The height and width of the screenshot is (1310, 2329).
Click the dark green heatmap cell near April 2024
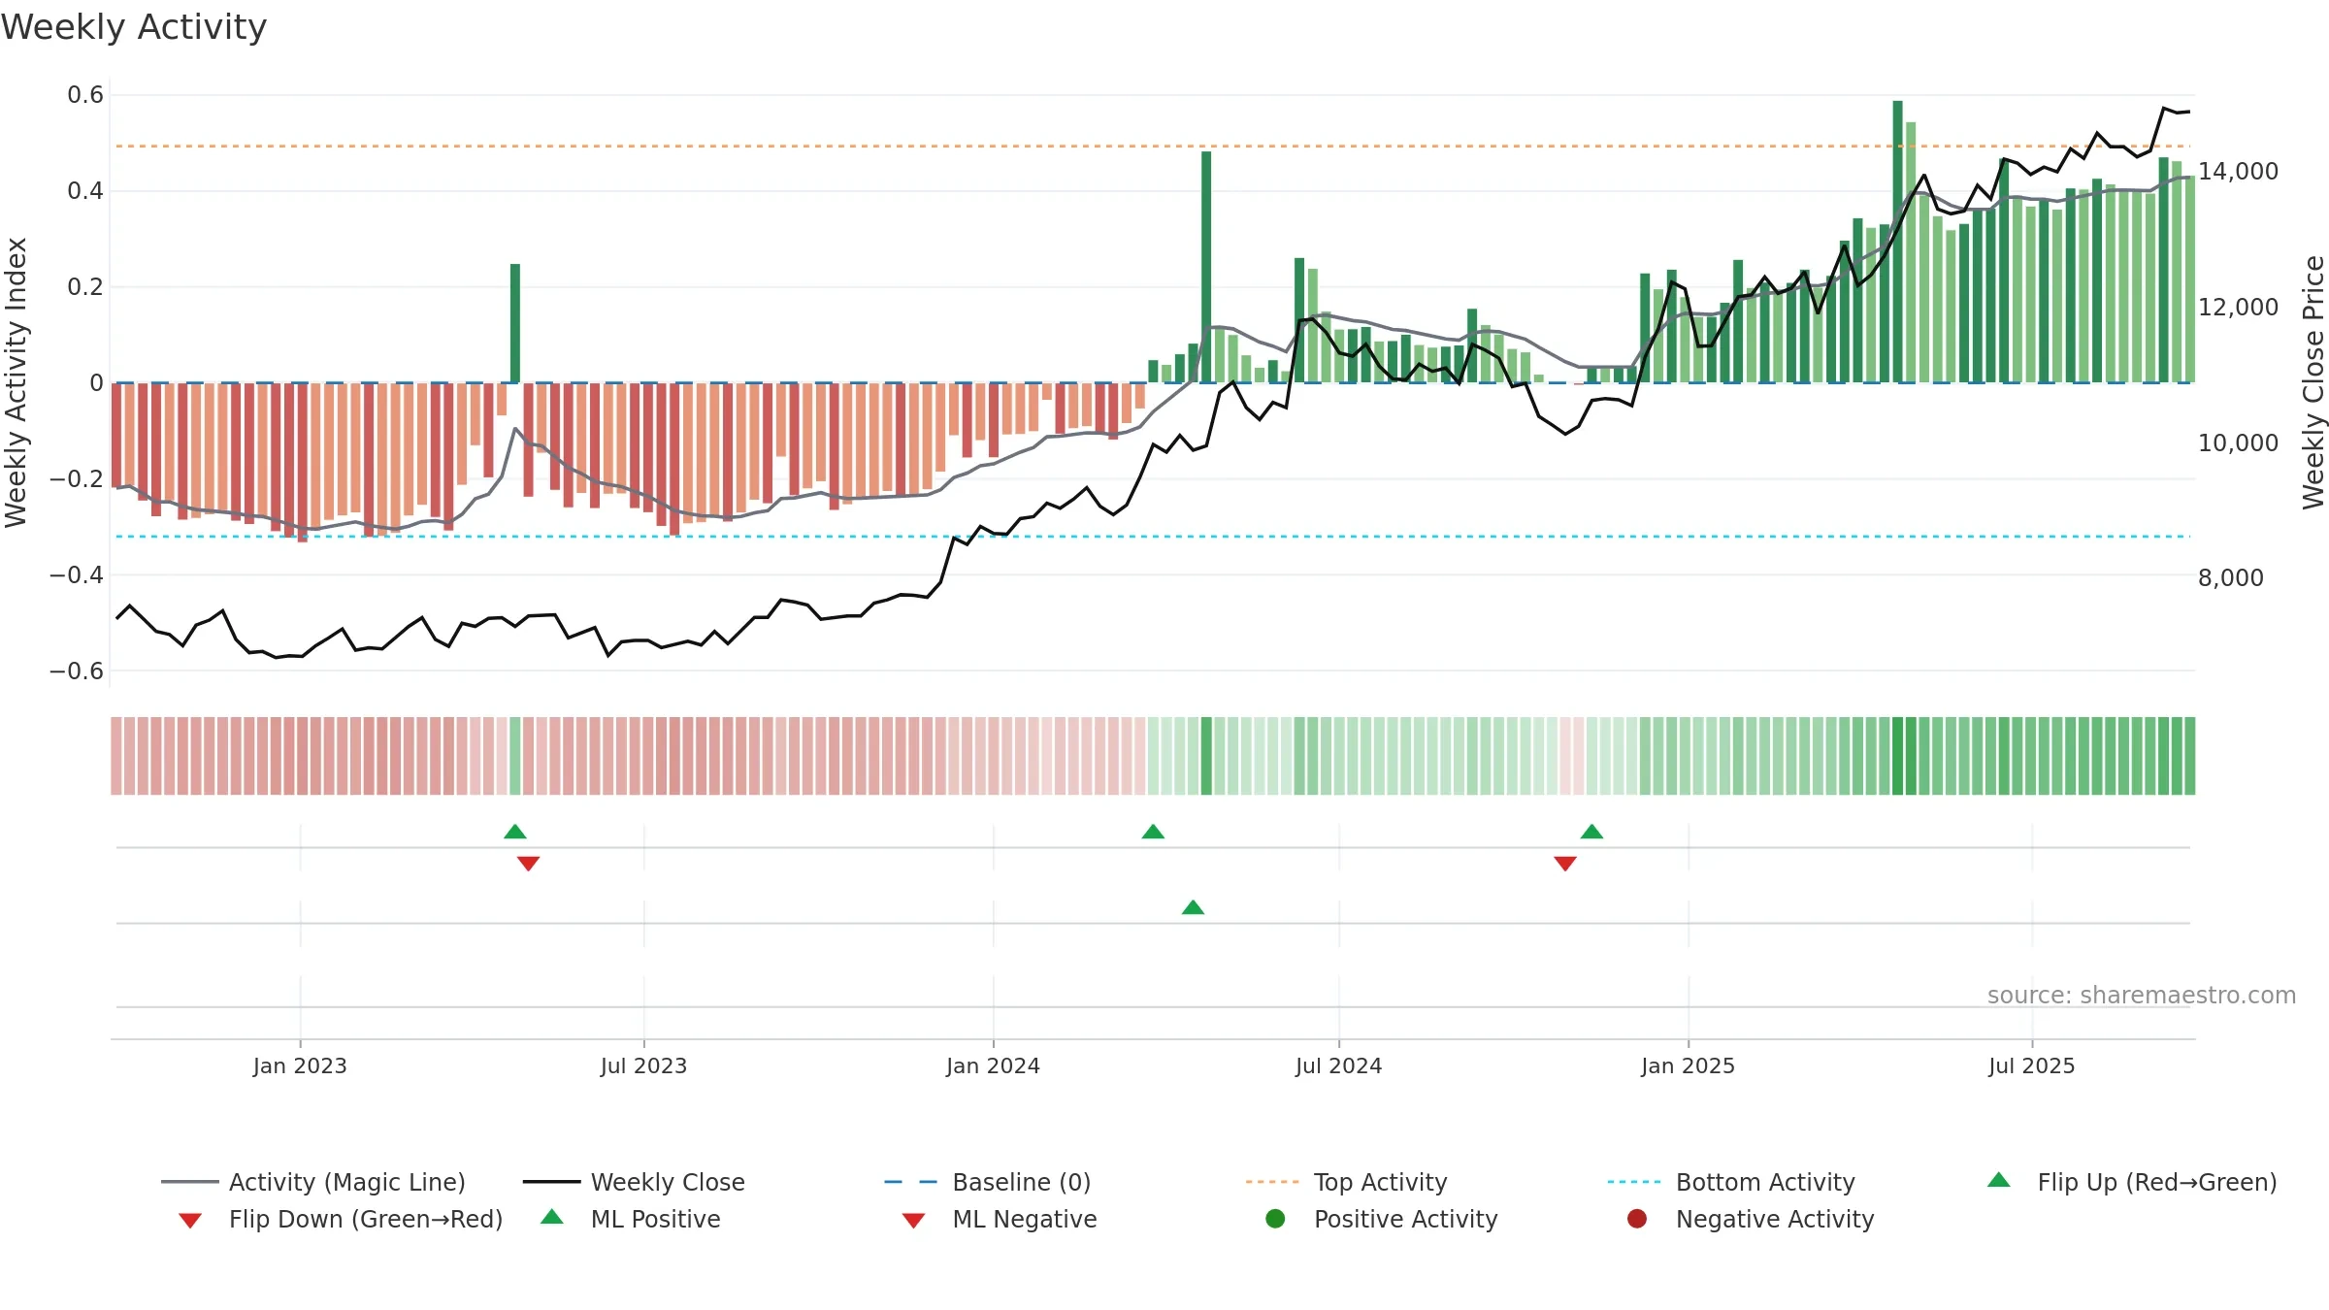coord(1206,756)
